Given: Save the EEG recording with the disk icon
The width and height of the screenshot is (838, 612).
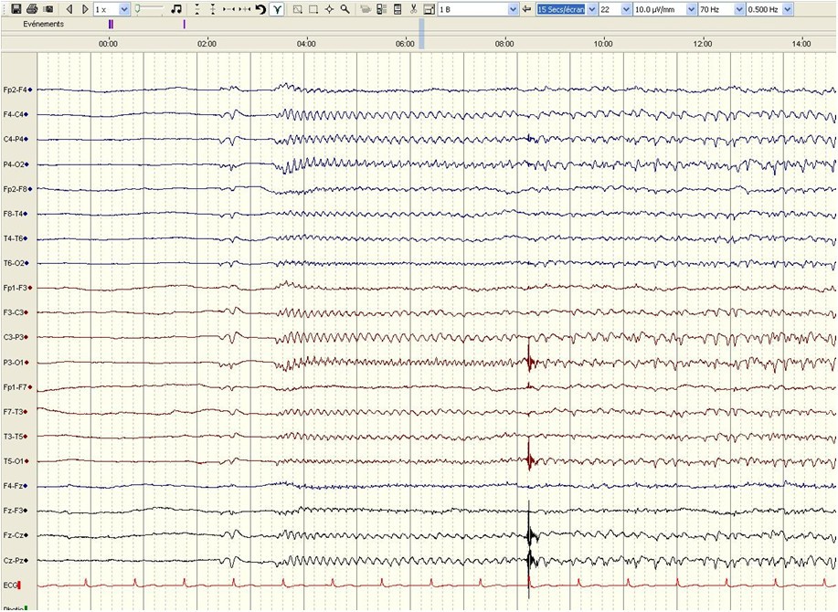Looking at the screenshot, I should 16,8.
